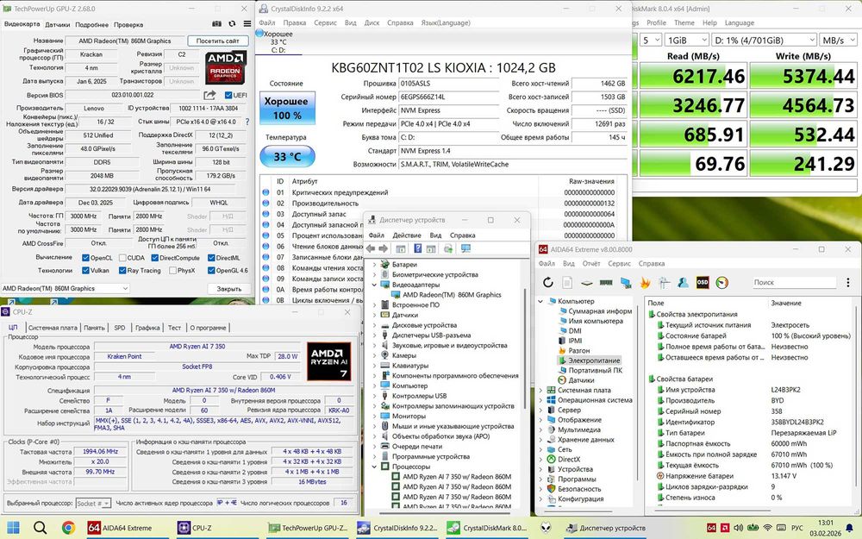The height and width of the screenshot is (539, 862).
Task: Launch Chrome from the taskbar
Action: (68, 528)
